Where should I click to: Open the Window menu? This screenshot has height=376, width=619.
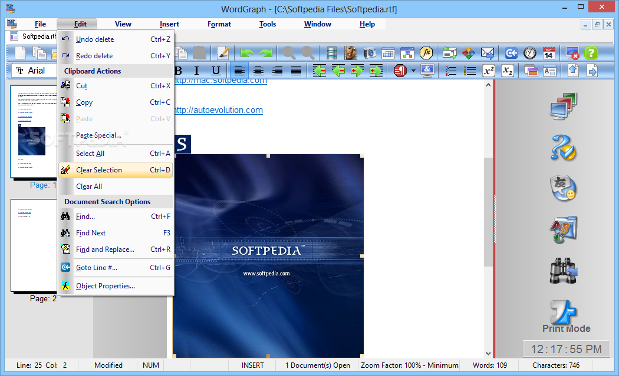317,24
